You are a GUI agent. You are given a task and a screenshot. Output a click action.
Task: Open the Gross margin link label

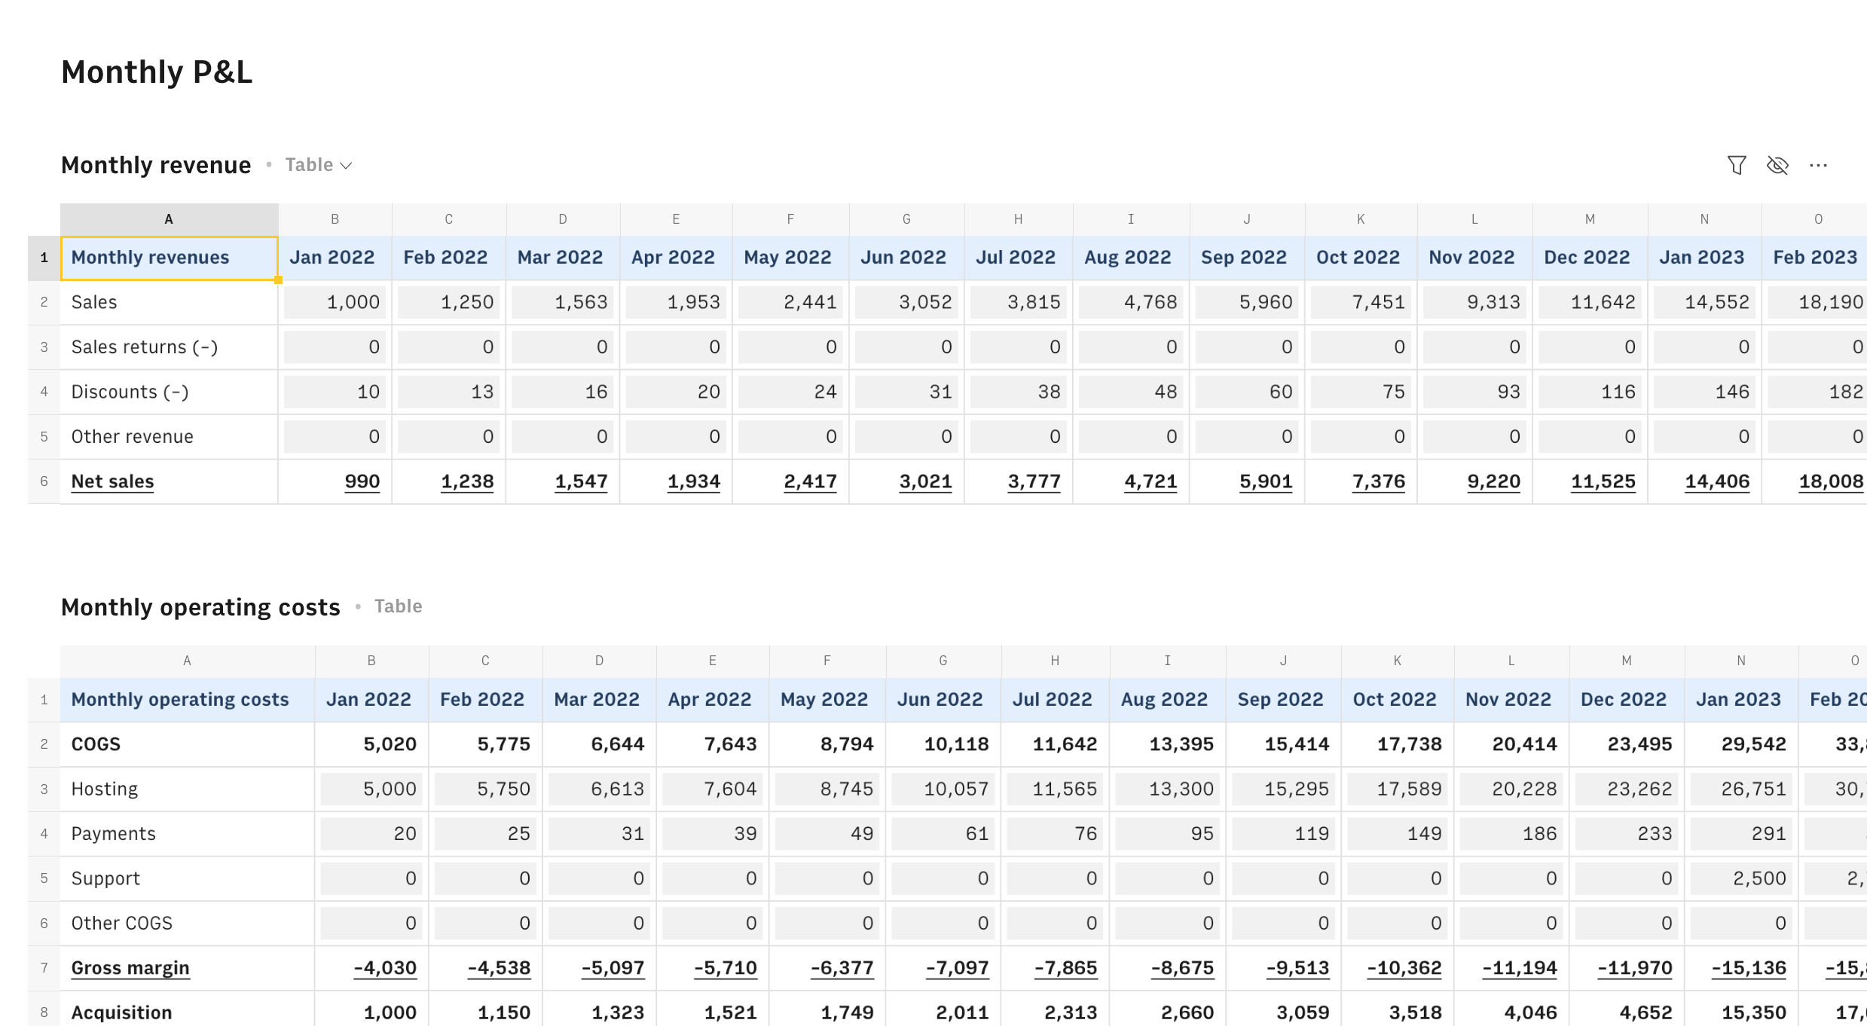(130, 968)
